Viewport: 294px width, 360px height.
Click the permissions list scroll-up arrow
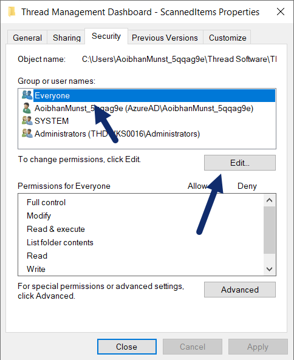270,200
